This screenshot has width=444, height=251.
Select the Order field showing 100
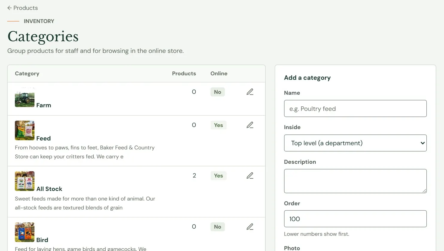tap(355, 219)
